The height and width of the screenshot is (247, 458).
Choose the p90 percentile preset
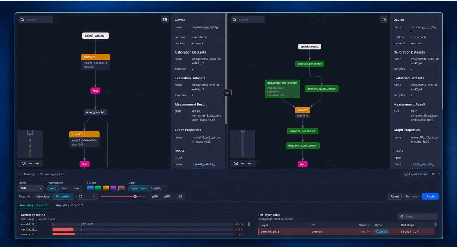155,197
